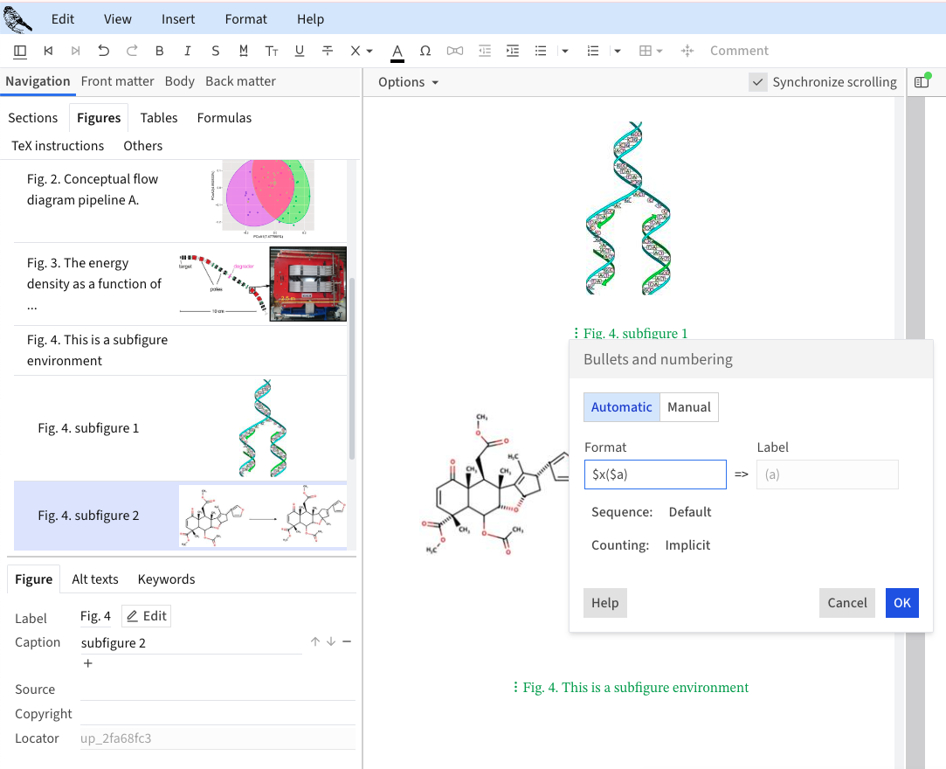Expand the bullet list style dropdown arrow

click(565, 51)
